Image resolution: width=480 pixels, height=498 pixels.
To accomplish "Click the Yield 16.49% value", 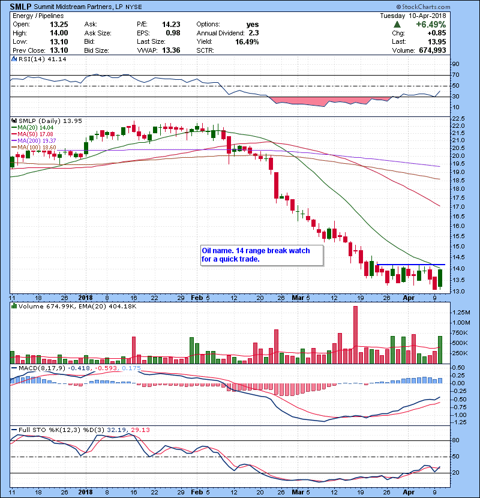I will pos(247,41).
